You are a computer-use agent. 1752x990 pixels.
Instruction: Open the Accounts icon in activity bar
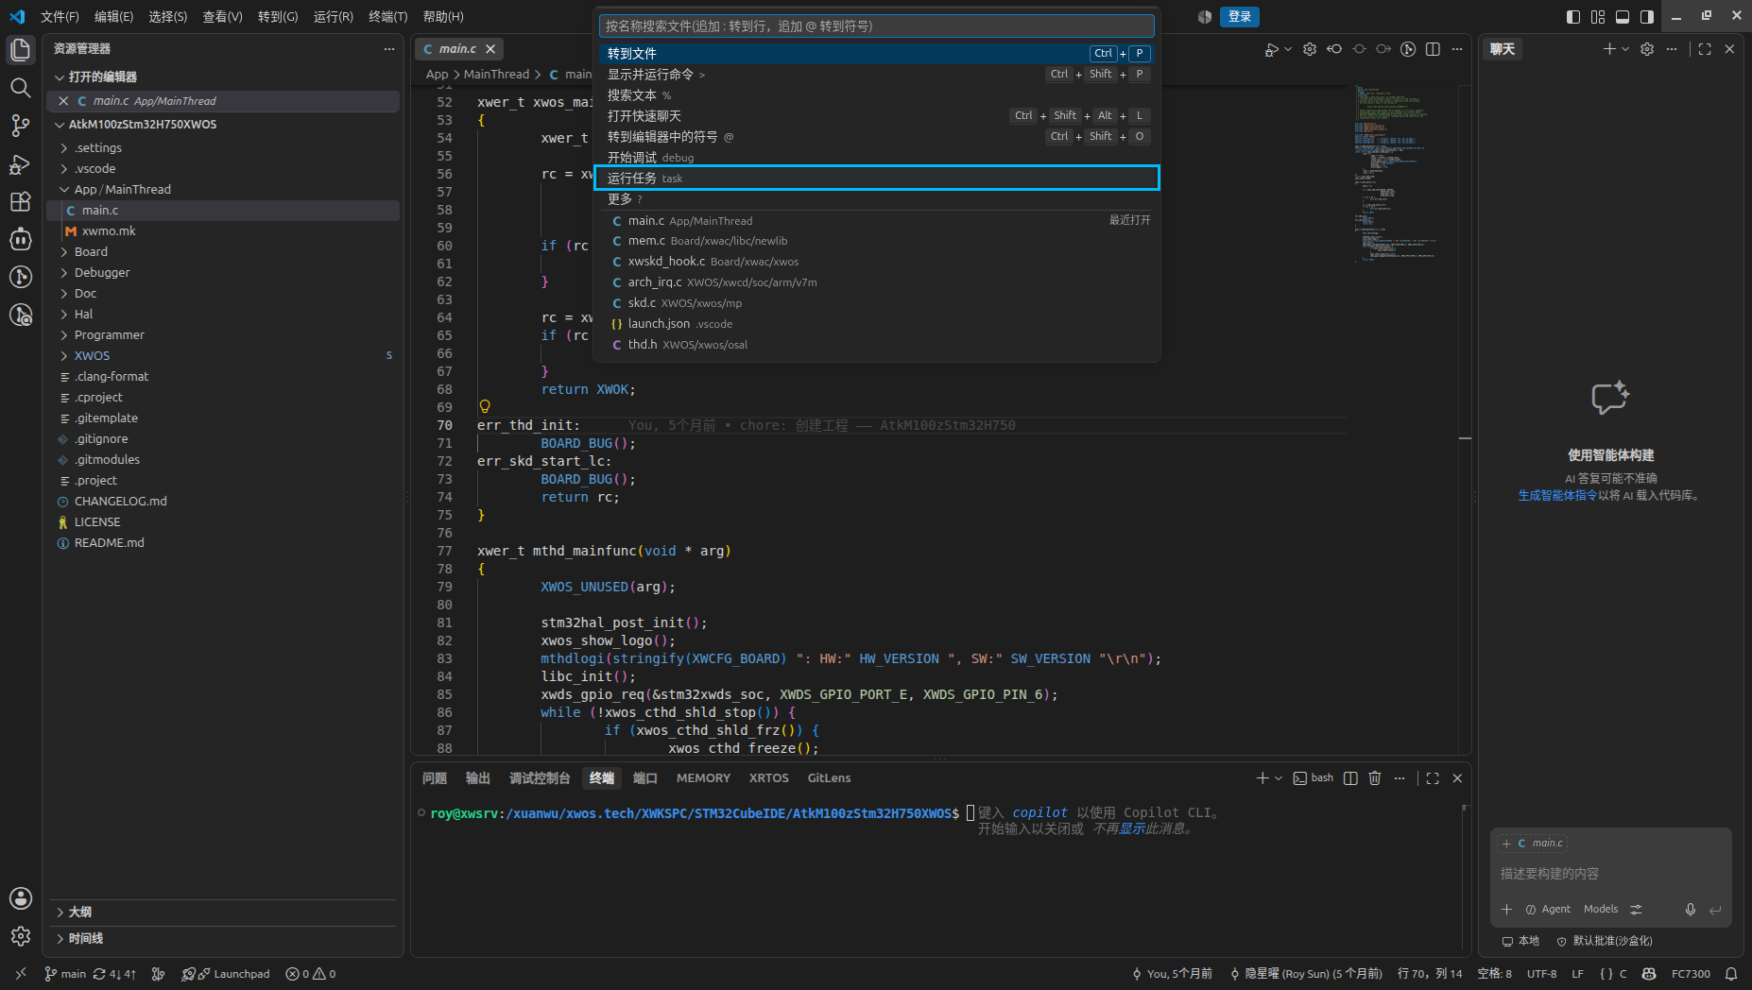21,898
